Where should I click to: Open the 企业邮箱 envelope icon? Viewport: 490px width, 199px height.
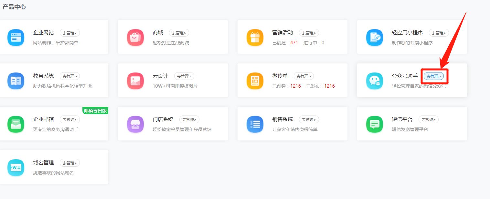[x=16, y=124]
